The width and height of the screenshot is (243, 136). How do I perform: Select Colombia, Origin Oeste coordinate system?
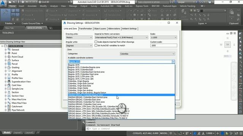point(121,88)
